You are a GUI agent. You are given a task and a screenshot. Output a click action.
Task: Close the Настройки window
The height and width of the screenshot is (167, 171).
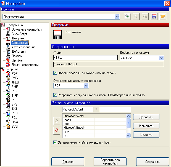tap(167, 4)
